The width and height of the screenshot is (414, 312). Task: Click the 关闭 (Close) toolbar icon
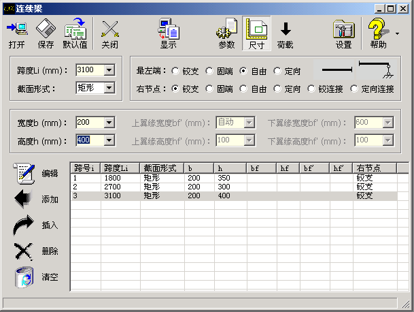(109, 34)
